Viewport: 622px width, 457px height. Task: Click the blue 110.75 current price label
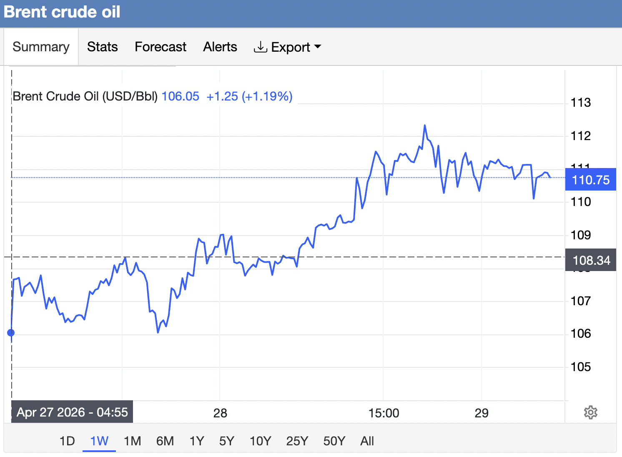pyautogui.click(x=590, y=180)
